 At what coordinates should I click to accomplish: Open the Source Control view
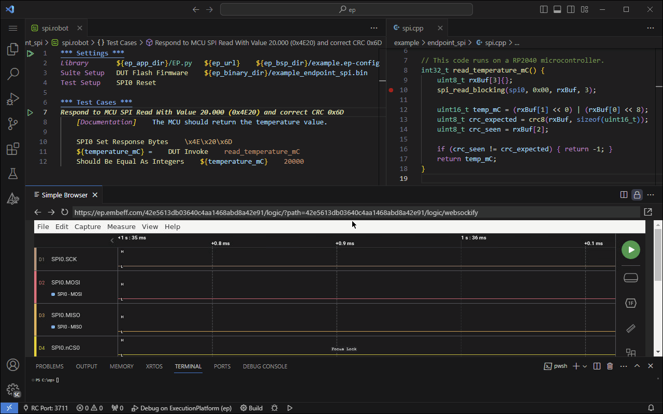click(13, 124)
